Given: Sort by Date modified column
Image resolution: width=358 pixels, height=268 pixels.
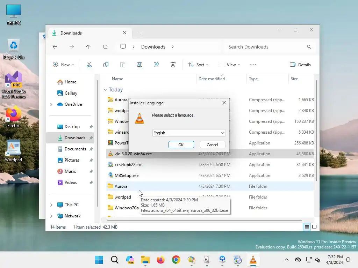Looking at the screenshot, I should (212, 79).
